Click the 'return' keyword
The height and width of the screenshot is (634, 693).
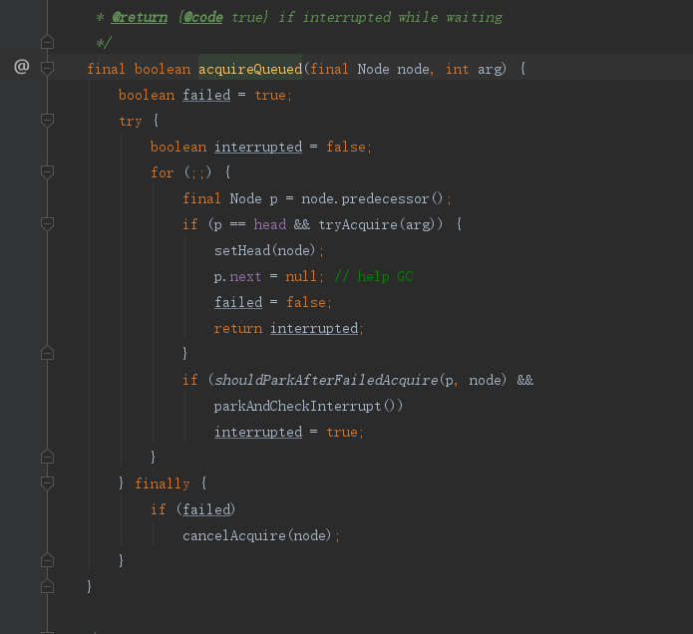[238, 328]
